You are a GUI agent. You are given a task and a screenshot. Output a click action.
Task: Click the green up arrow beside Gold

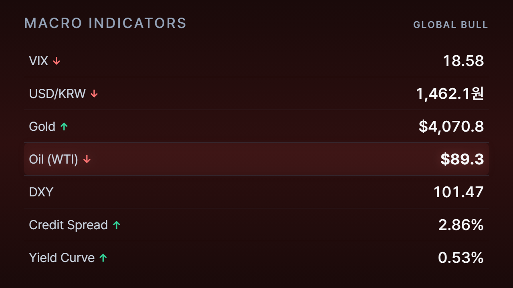tap(64, 126)
